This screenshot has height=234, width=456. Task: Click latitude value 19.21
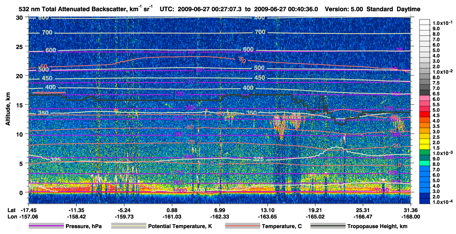pos(315,210)
